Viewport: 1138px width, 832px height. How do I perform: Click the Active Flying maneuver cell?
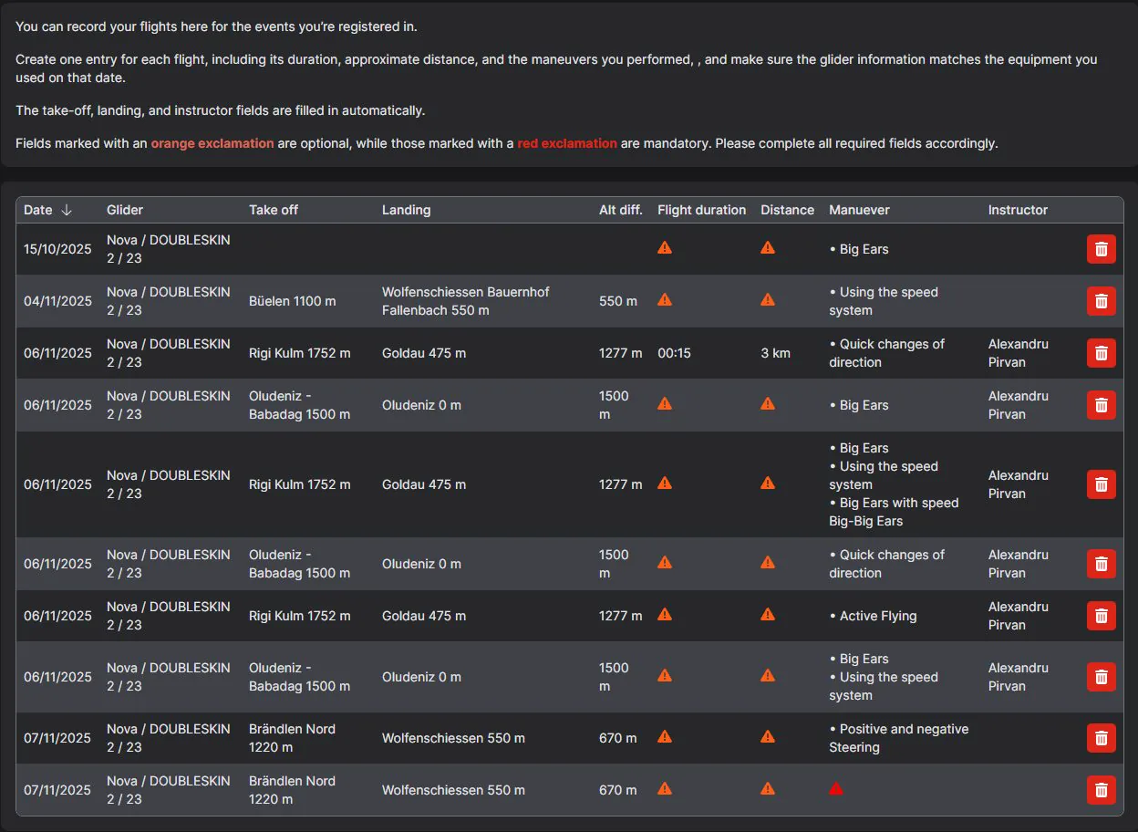coord(874,616)
